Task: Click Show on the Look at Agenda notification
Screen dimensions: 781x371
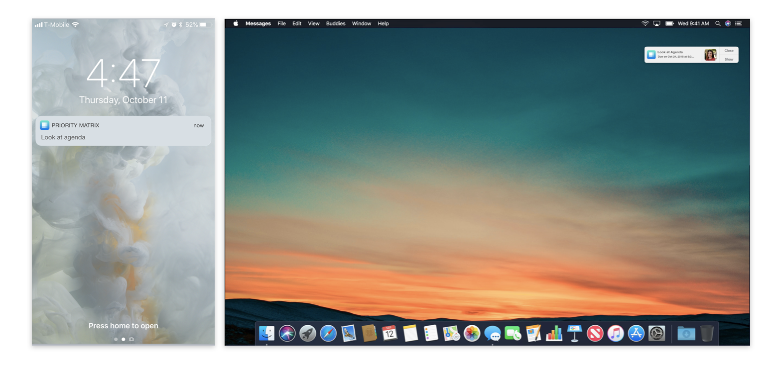Action: (729, 59)
